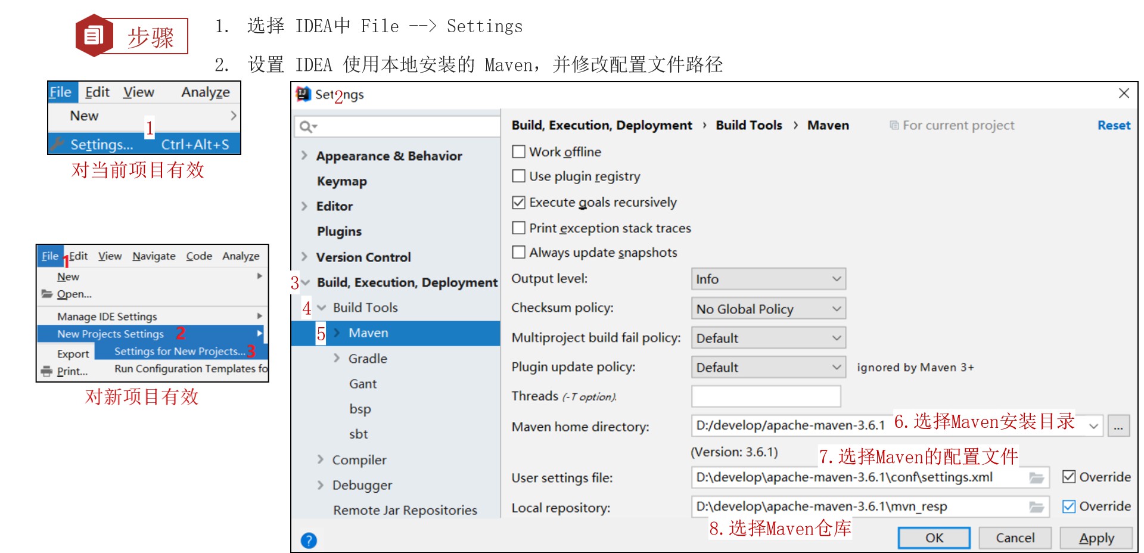Click the Settings search magnifier icon
The image size is (1144, 553).
point(308,126)
